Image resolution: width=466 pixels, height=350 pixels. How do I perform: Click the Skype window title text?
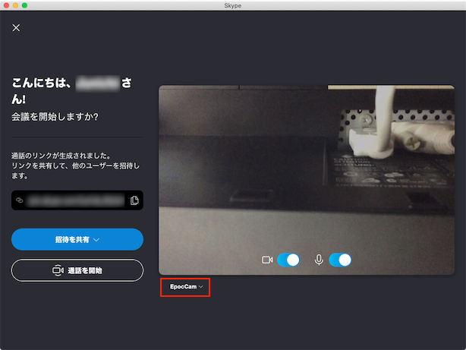coord(233,5)
